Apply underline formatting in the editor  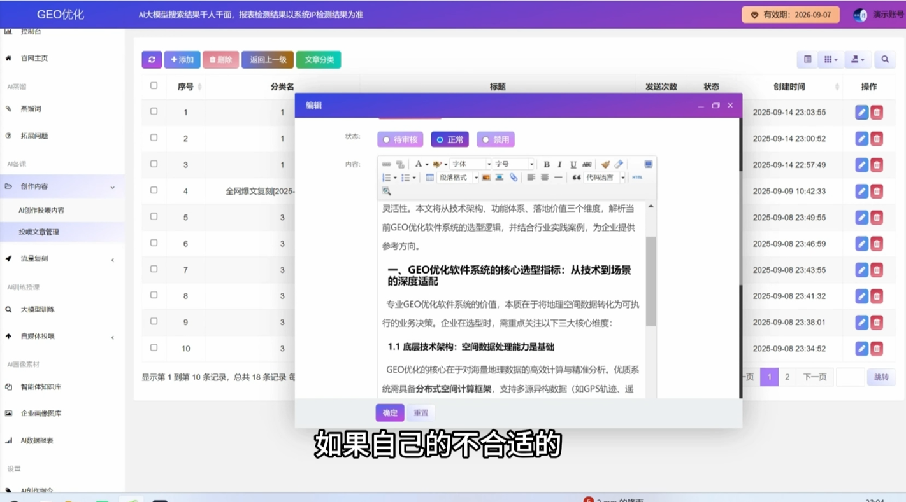coord(573,164)
